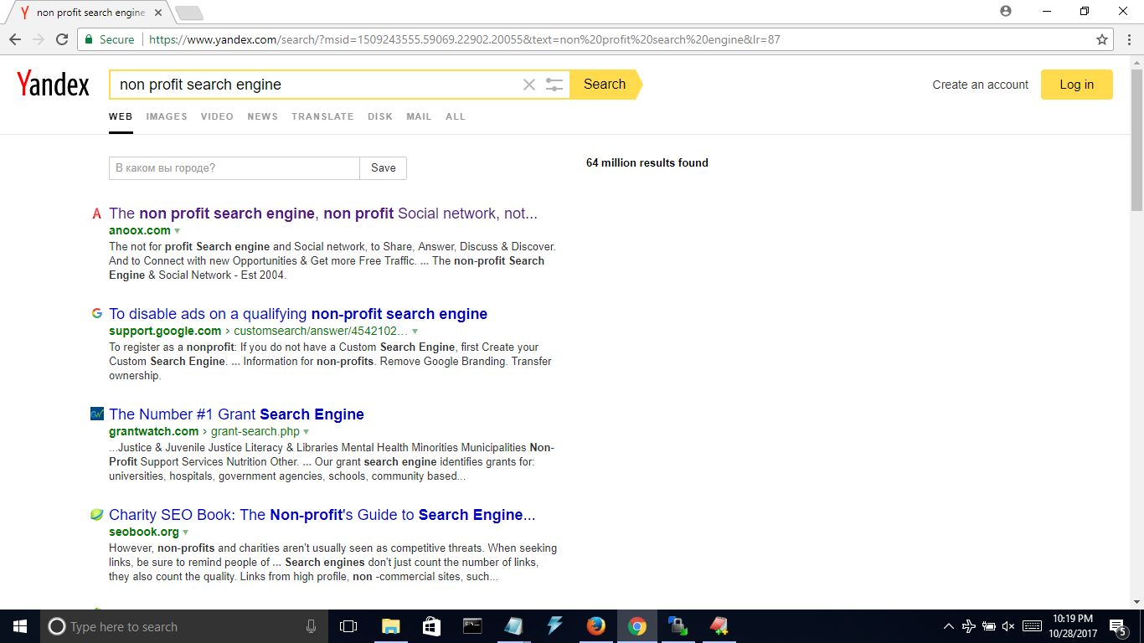This screenshot has height=643, width=1144.
Task: Open advanced search settings slider icon
Action: pyautogui.click(x=554, y=85)
